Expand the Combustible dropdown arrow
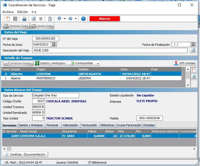The height and width of the screenshot is (166, 200). [98, 63]
